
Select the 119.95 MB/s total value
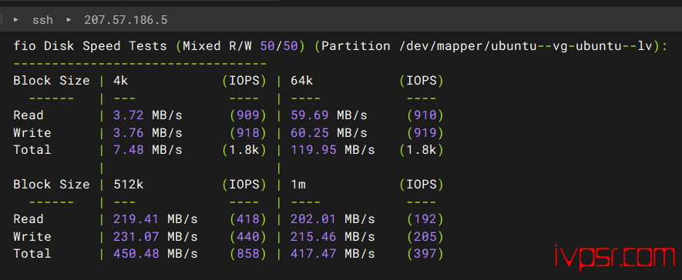(x=332, y=150)
